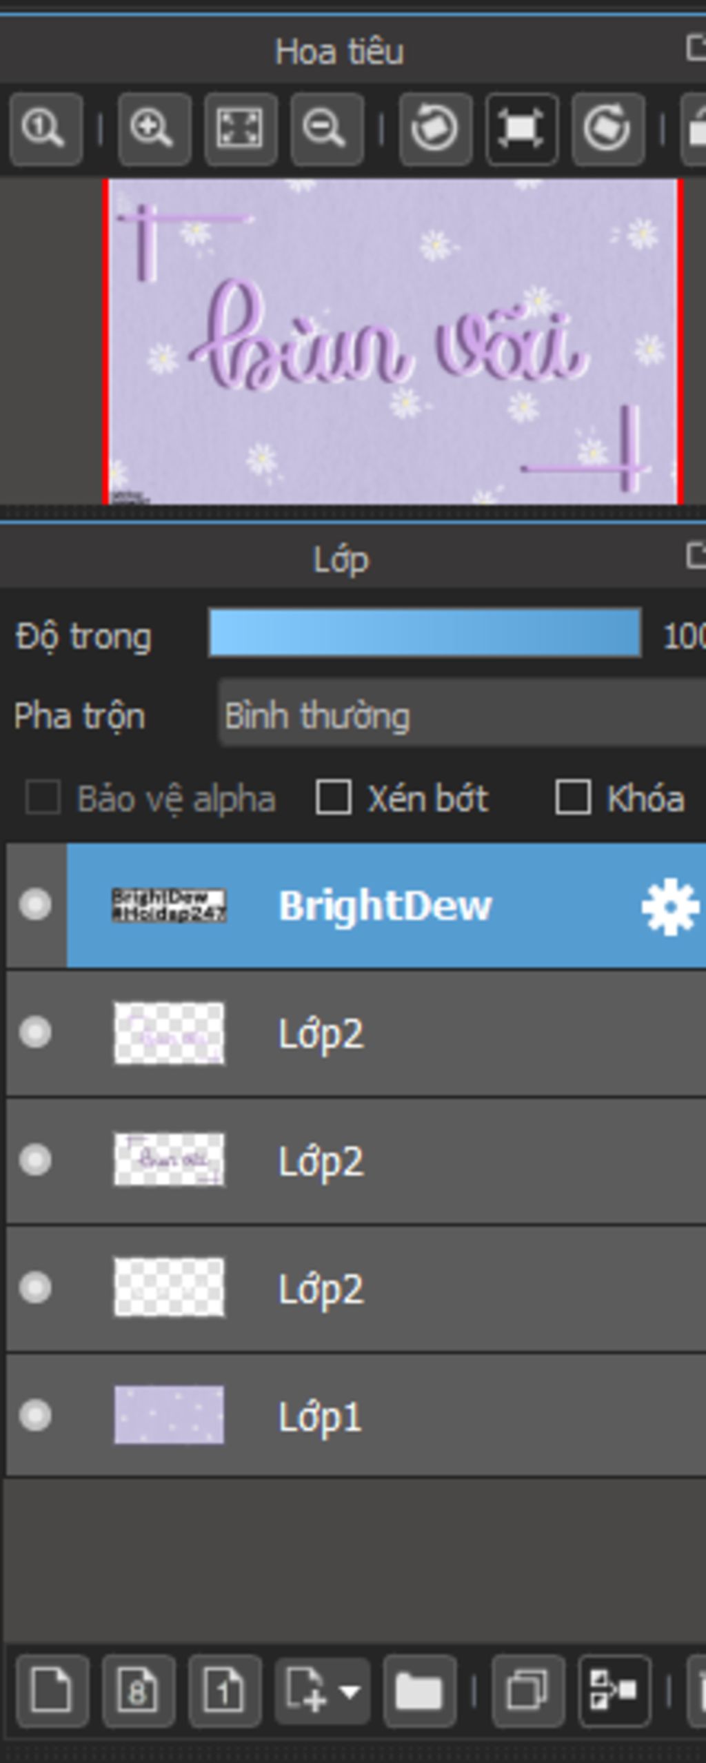Create a new layer folder

point(419,1690)
